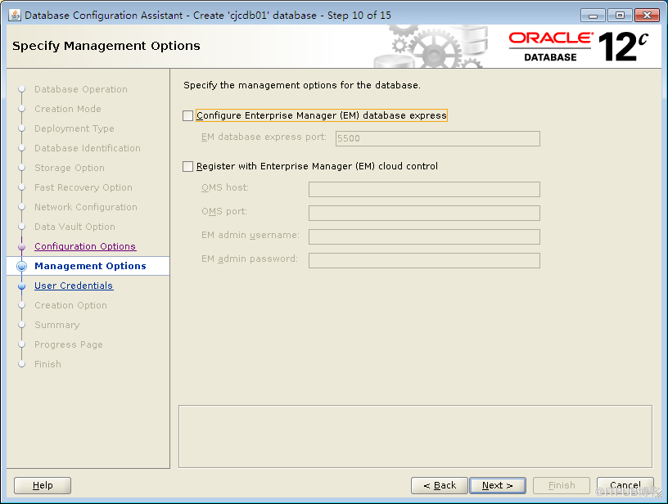Image resolution: width=668 pixels, height=504 pixels.
Task: Click the Configuration Options step bullet icon
Action: click(x=22, y=247)
